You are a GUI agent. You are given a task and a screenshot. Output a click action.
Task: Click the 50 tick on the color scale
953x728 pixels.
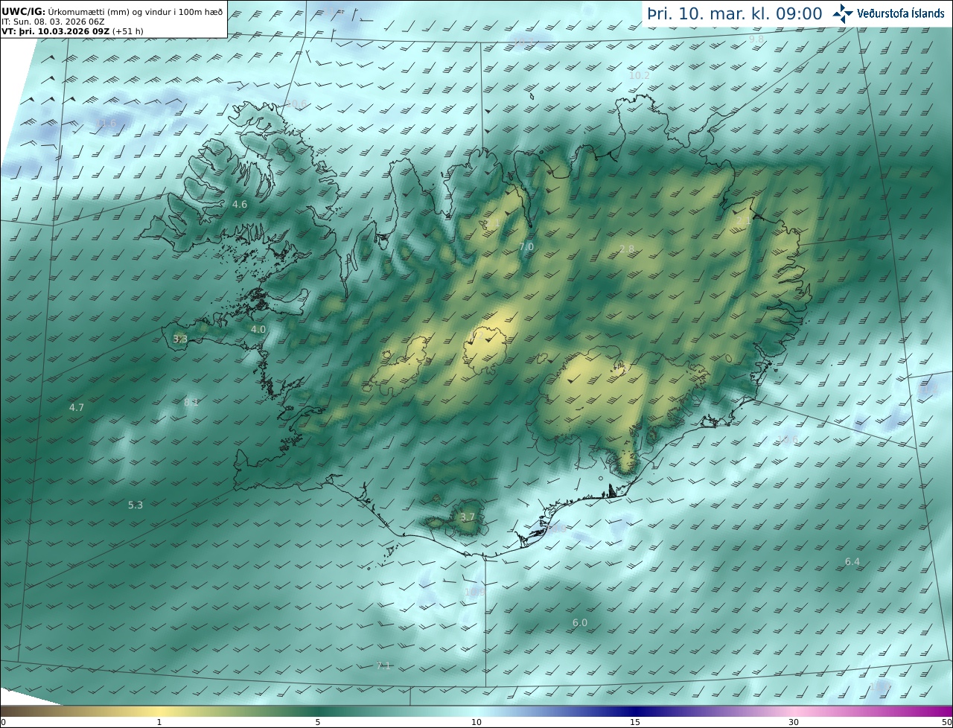pos(946,722)
